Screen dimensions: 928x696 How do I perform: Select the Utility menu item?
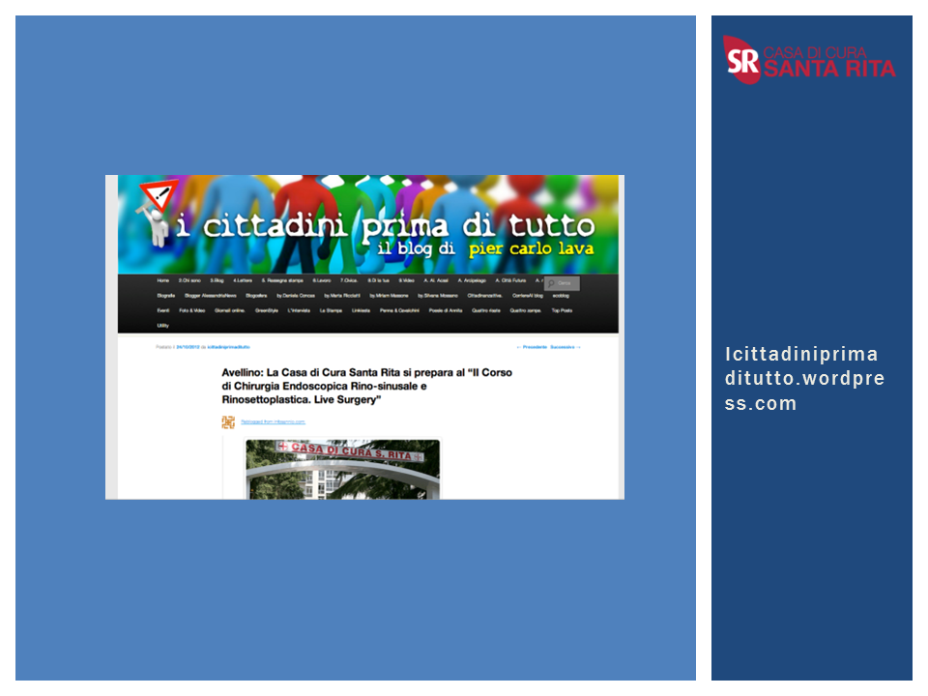coord(162,326)
